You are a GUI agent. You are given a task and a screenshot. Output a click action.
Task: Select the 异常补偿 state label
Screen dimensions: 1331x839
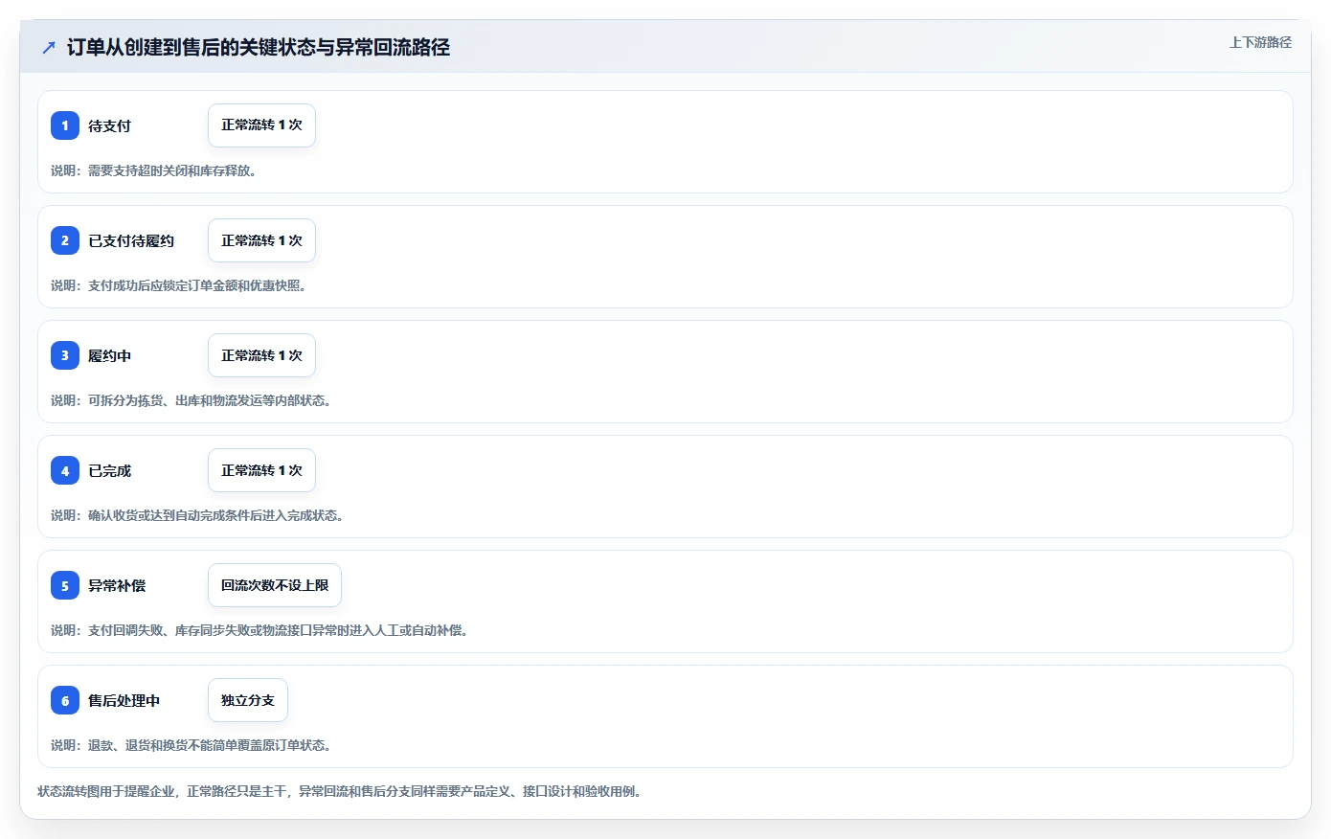pyautogui.click(x=117, y=585)
